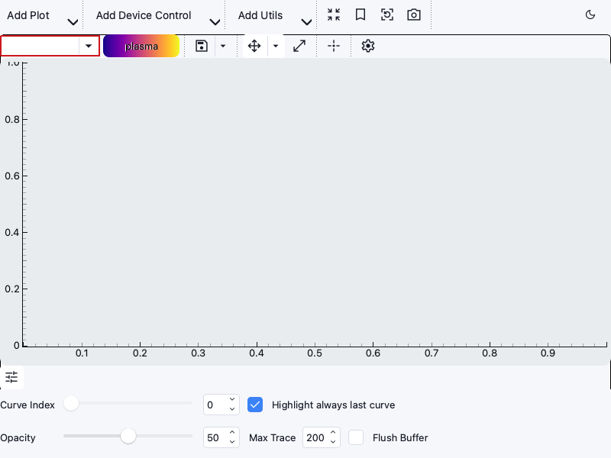
Task: Enable the Flush Buffer checkbox
Action: coord(356,437)
